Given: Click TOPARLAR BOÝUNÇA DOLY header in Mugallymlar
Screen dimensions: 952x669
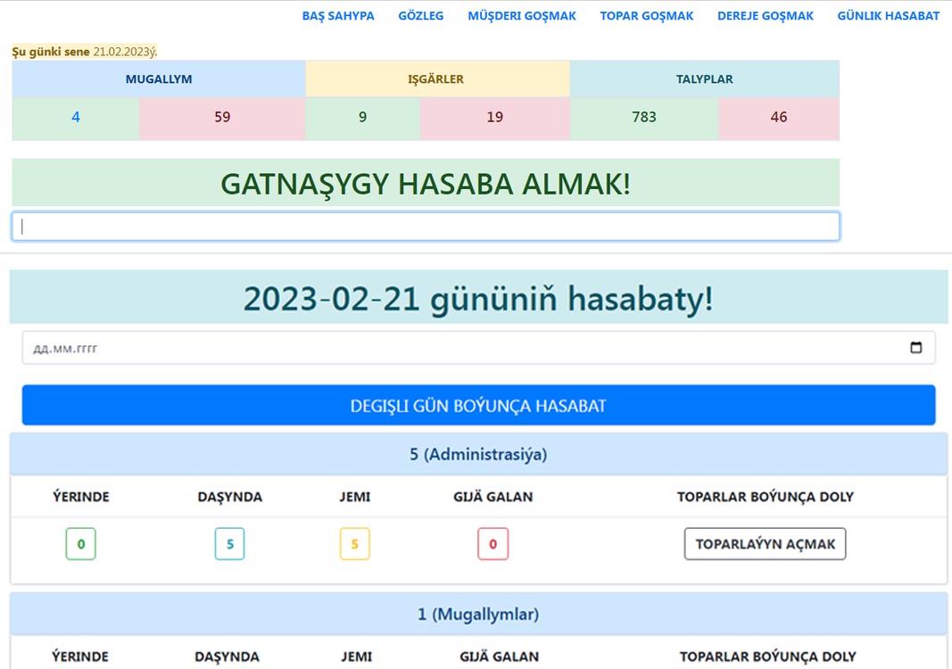Looking at the screenshot, I should 767,657.
